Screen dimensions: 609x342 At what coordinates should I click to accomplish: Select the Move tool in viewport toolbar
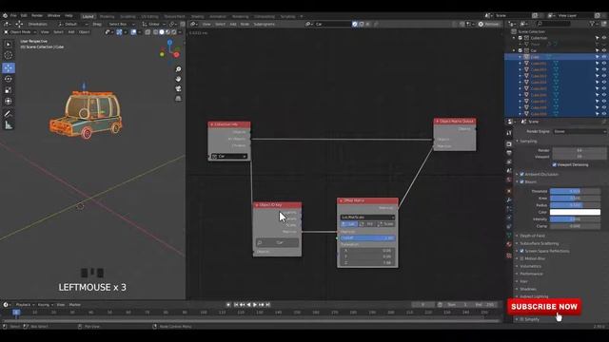point(9,67)
